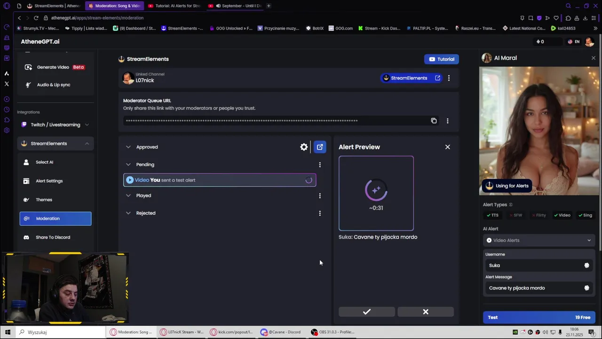The height and width of the screenshot is (339, 602).
Task: Click the Using for Alerts badge
Action: pyautogui.click(x=507, y=186)
